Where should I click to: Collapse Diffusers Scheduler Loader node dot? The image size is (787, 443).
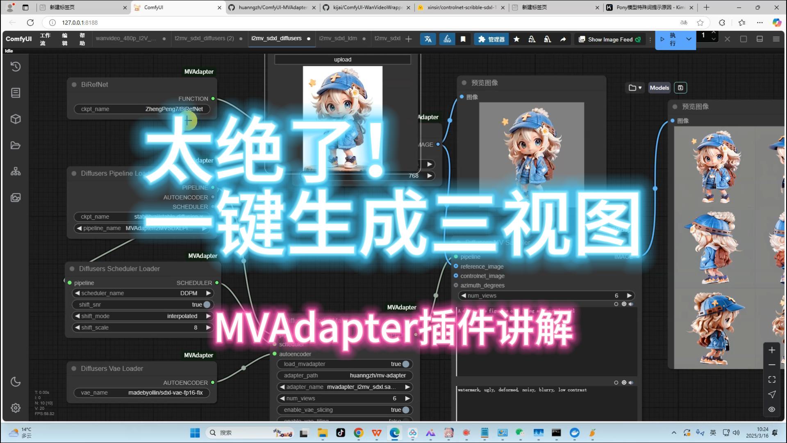click(x=72, y=269)
